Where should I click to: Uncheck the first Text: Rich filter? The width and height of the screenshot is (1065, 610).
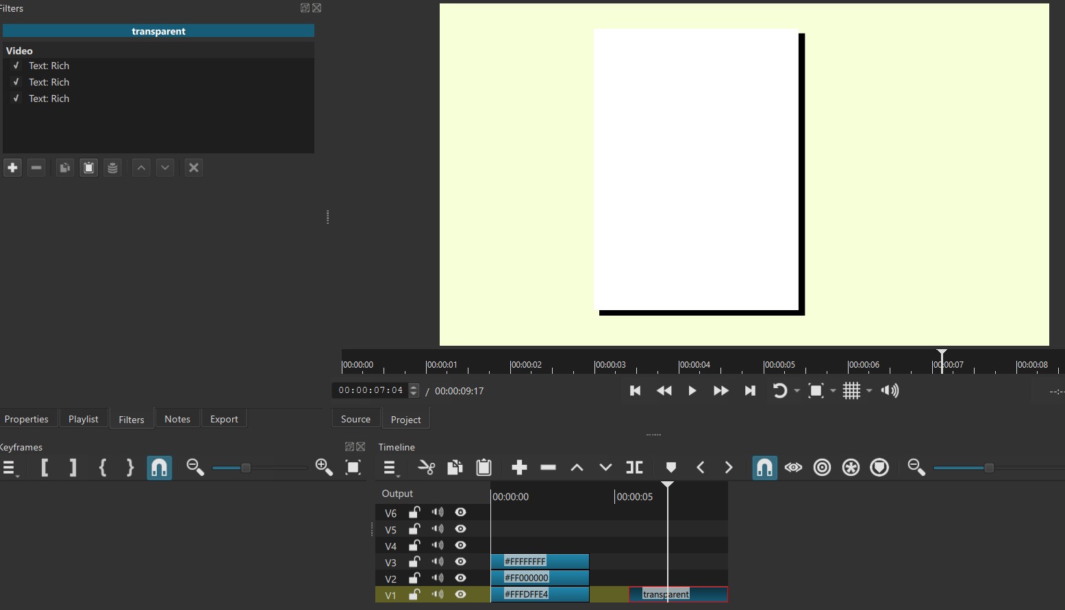[x=16, y=66]
